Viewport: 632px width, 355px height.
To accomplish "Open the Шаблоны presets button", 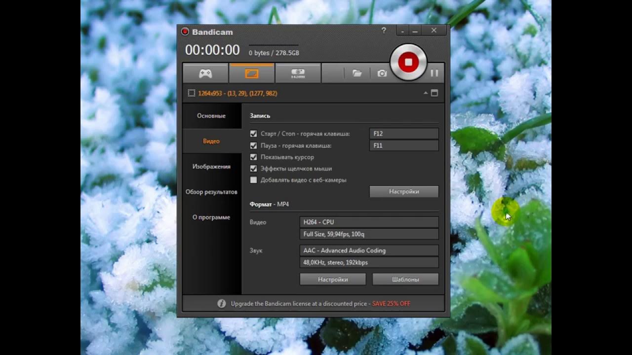I will point(405,280).
